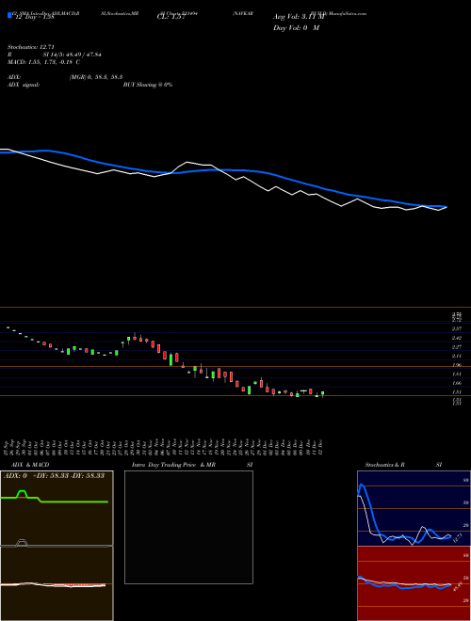Image resolution: width=471 pixels, height=621 pixels.
Task: Click the 1.96 price axis label
Action: 457,365
